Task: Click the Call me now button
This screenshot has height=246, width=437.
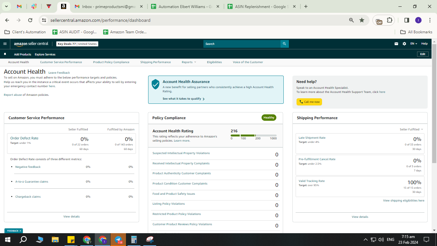Action: click(x=309, y=102)
